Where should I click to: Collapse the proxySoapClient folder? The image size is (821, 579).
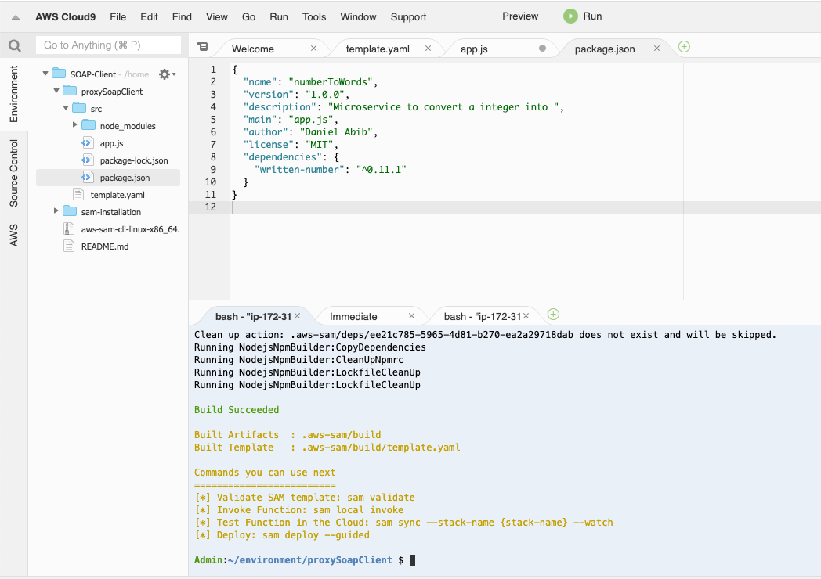(56, 92)
